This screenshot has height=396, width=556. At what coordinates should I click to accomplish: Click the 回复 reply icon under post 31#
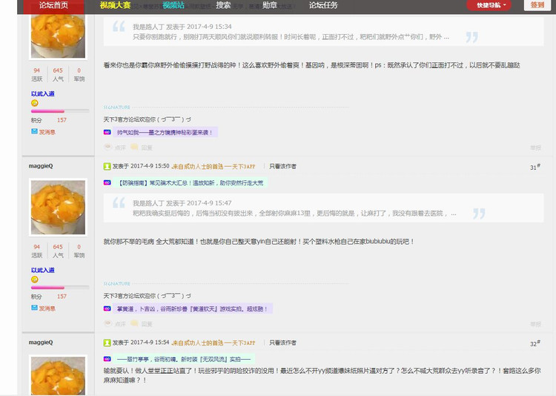click(x=134, y=323)
